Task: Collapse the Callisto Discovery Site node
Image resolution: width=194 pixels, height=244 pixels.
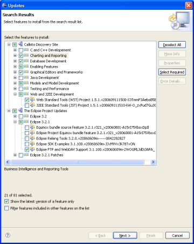Action: [9, 44]
